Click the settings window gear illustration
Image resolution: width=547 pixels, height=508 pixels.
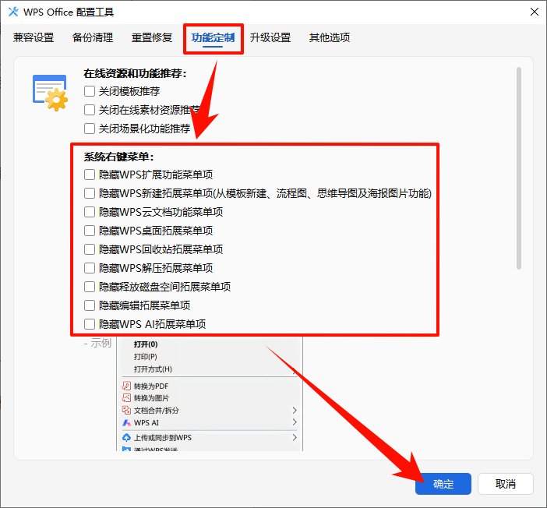tap(50, 93)
